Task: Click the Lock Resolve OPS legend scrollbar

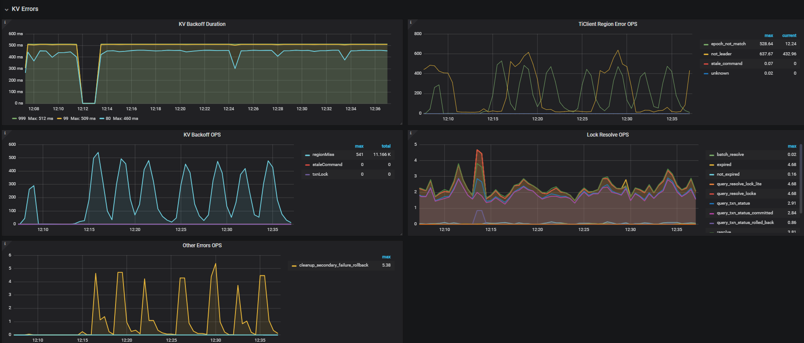Action: (x=801, y=163)
